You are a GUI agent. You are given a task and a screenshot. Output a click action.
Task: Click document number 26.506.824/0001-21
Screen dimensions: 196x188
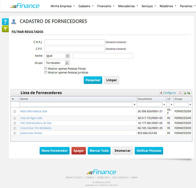tap(150, 111)
